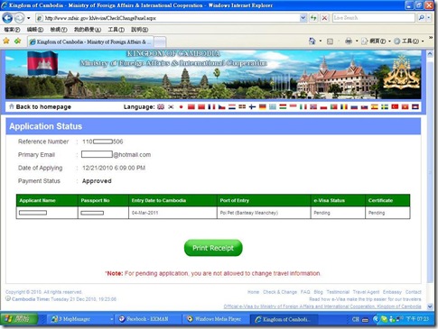The image size is (438, 329).
Task: Open search provider dropdown arrow
Action: (429, 18)
